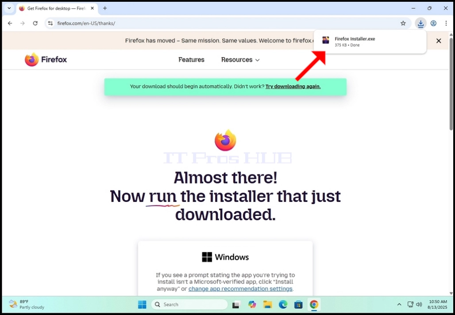Open new tab with plus button

[x=105, y=8]
